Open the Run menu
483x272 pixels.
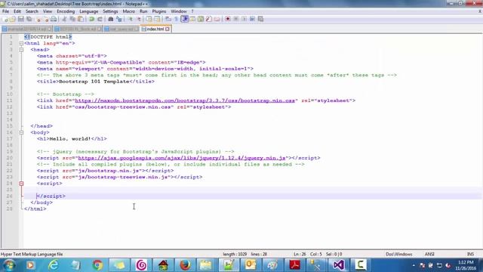click(x=143, y=11)
